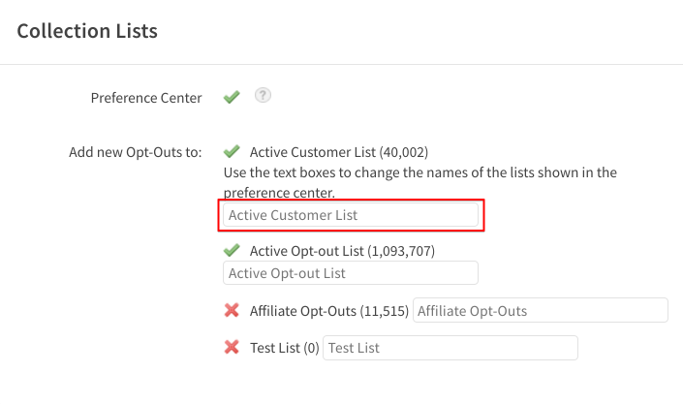Click the "Preference Center" field label
Image resolution: width=683 pixels, height=404 pixels.
tap(146, 98)
